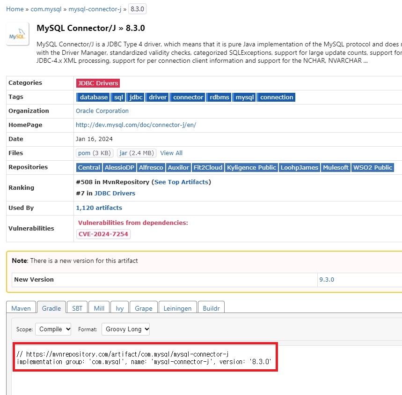Switch to the Leiningen tab
The image size is (402, 395).
coord(178,308)
